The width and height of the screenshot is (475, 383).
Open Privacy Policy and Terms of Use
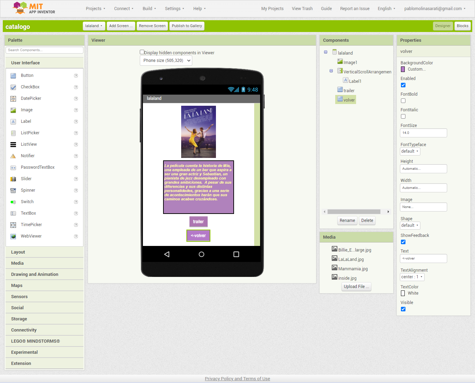pos(237,379)
